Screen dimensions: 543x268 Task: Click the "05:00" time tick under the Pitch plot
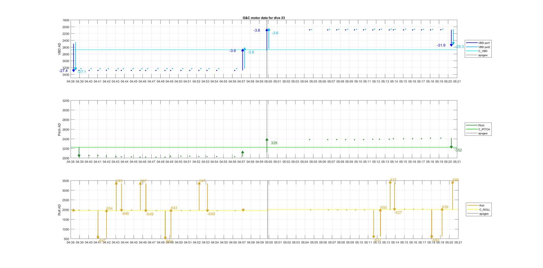(268, 162)
